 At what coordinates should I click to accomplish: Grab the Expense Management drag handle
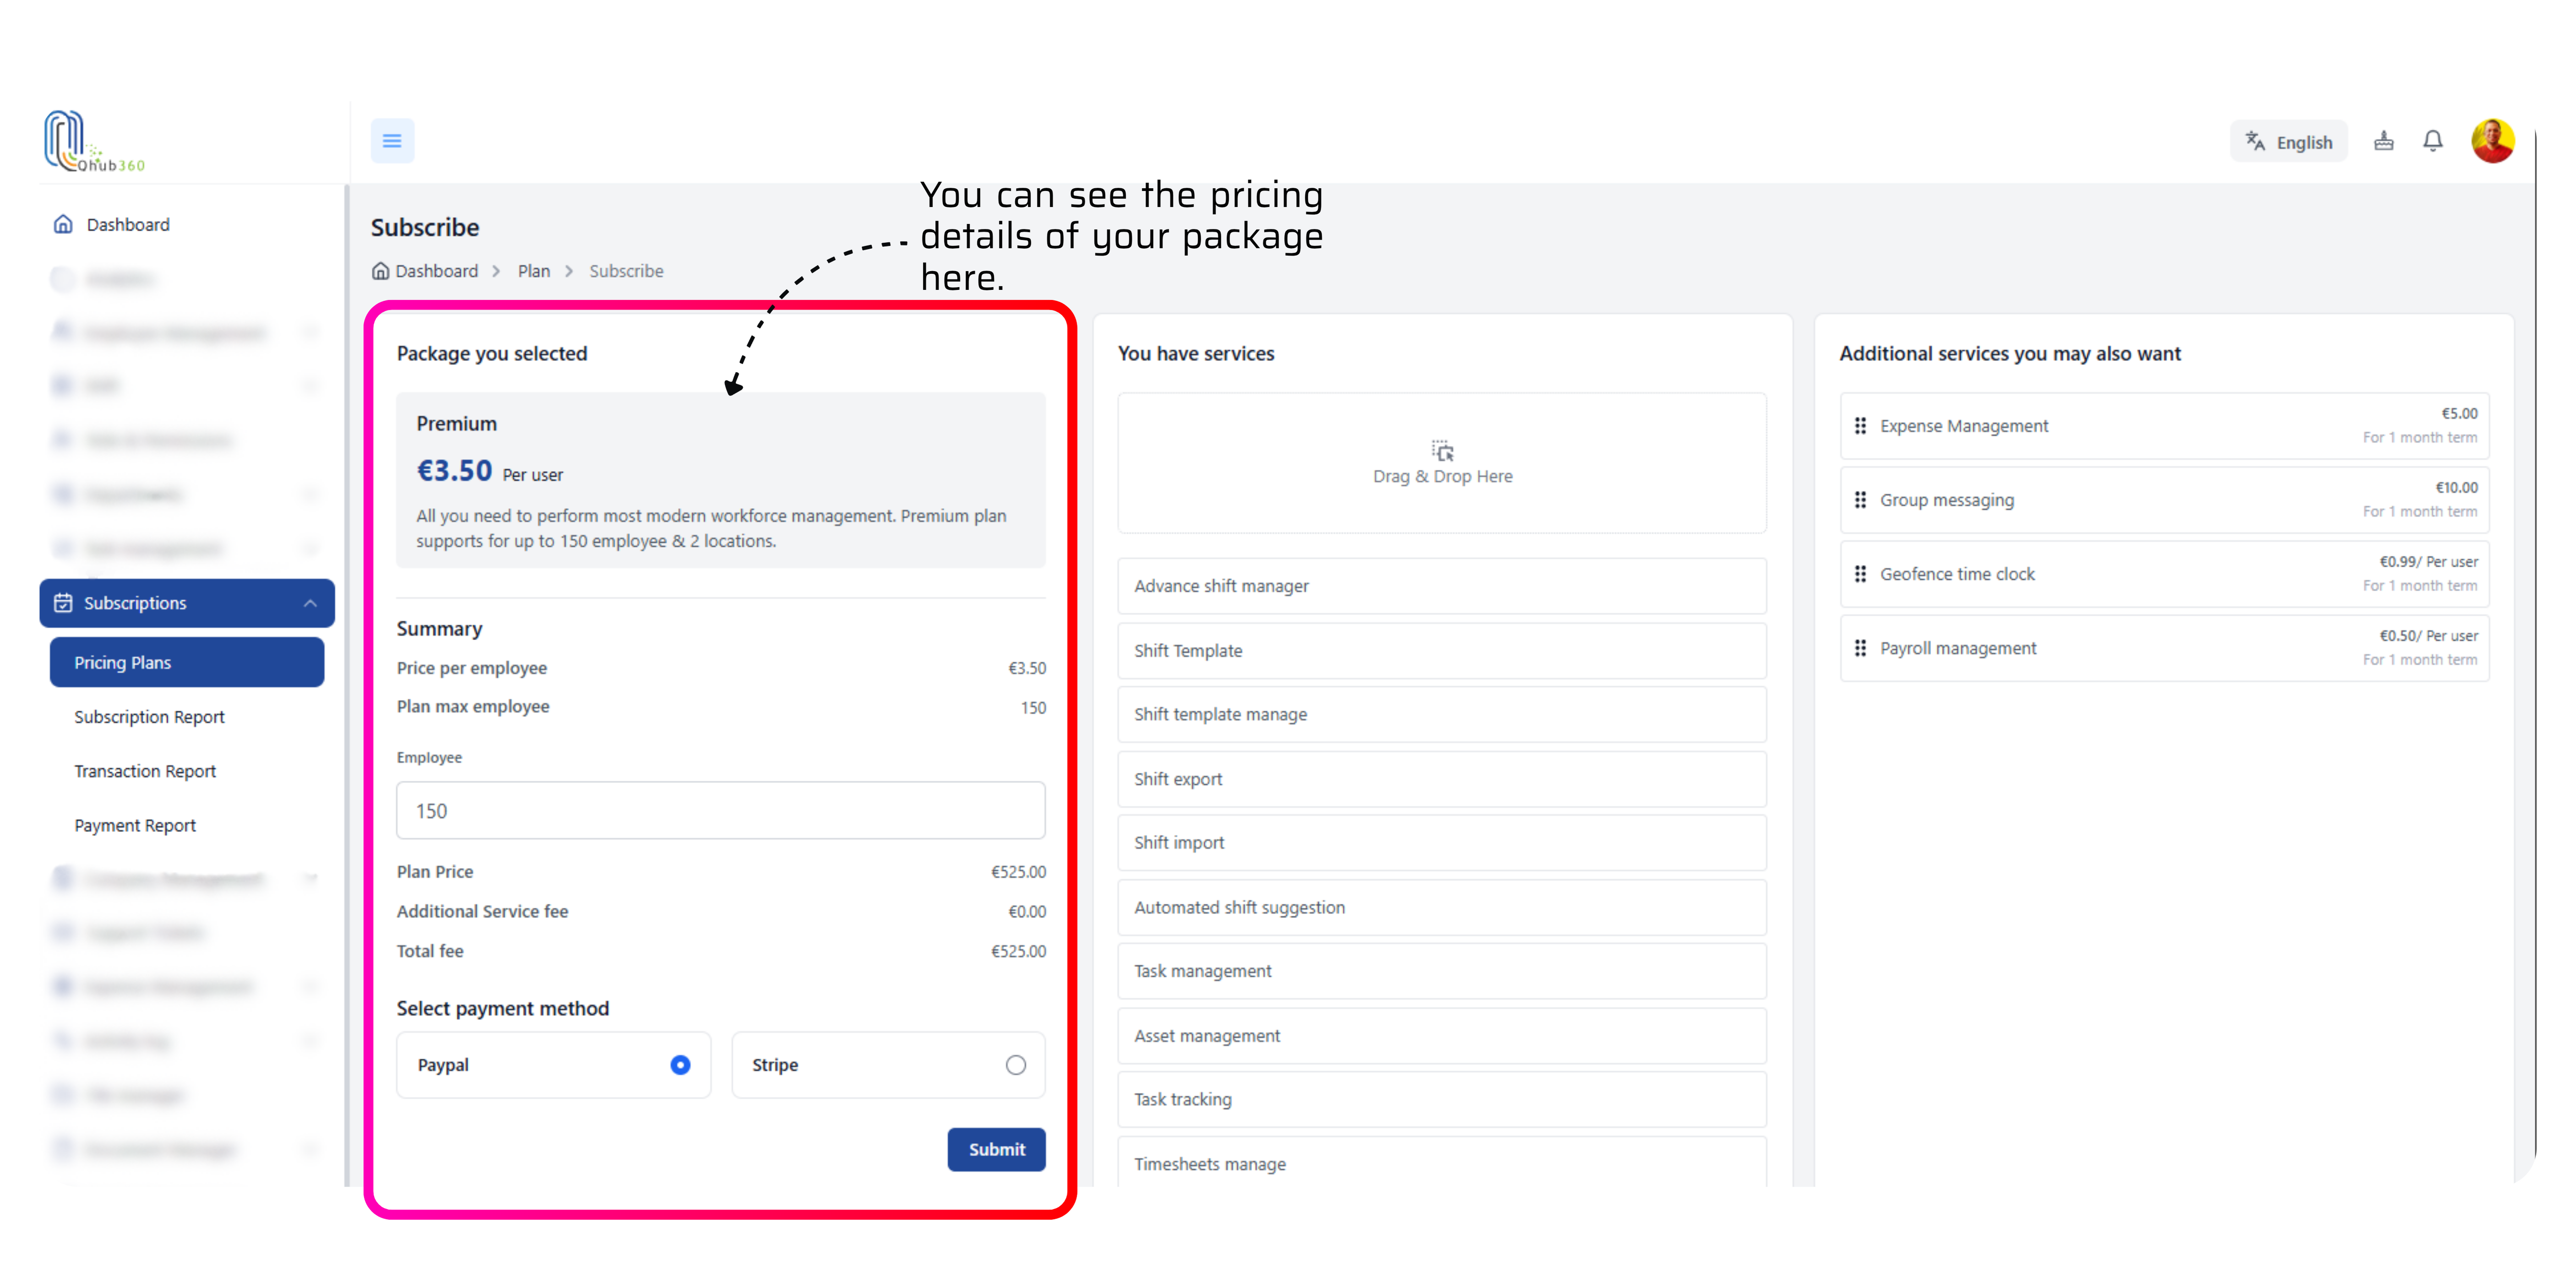coord(1860,426)
